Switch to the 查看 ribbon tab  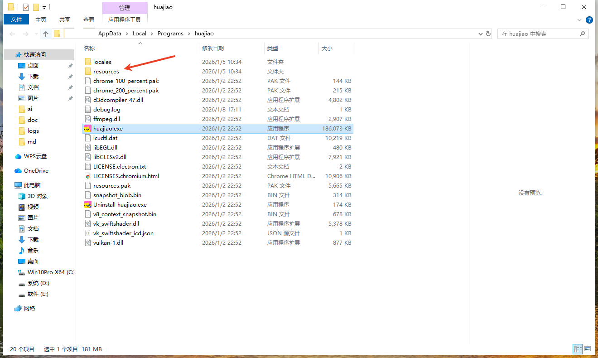click(89, 19)
